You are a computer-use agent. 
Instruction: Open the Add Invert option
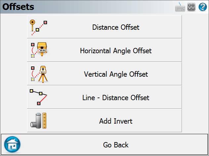pyautogui.click(x=104, y=121)
